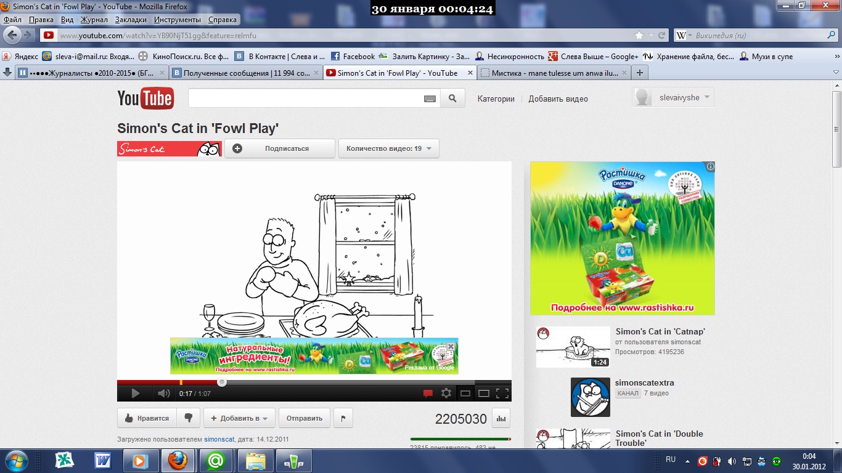Screen dimensions: 842x473
Task: Open ad info icon on Растишка banner
Action: click(x=710, y=166)
